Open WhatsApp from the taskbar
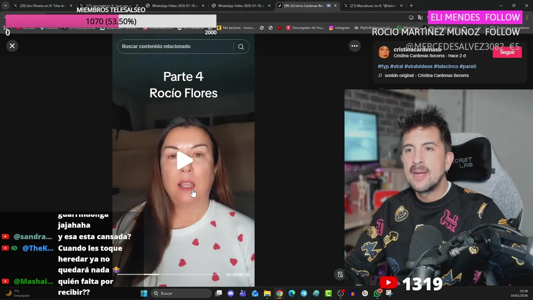The width and height of the screenshot is (533, 300). (x=377, y=293)
